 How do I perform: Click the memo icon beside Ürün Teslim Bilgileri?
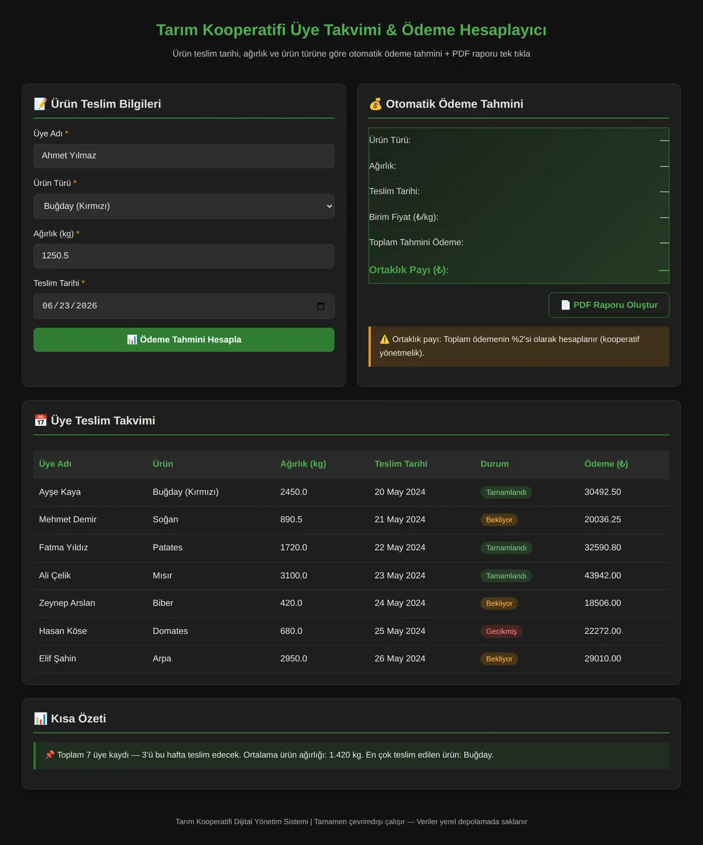click(x=40, y=104)
